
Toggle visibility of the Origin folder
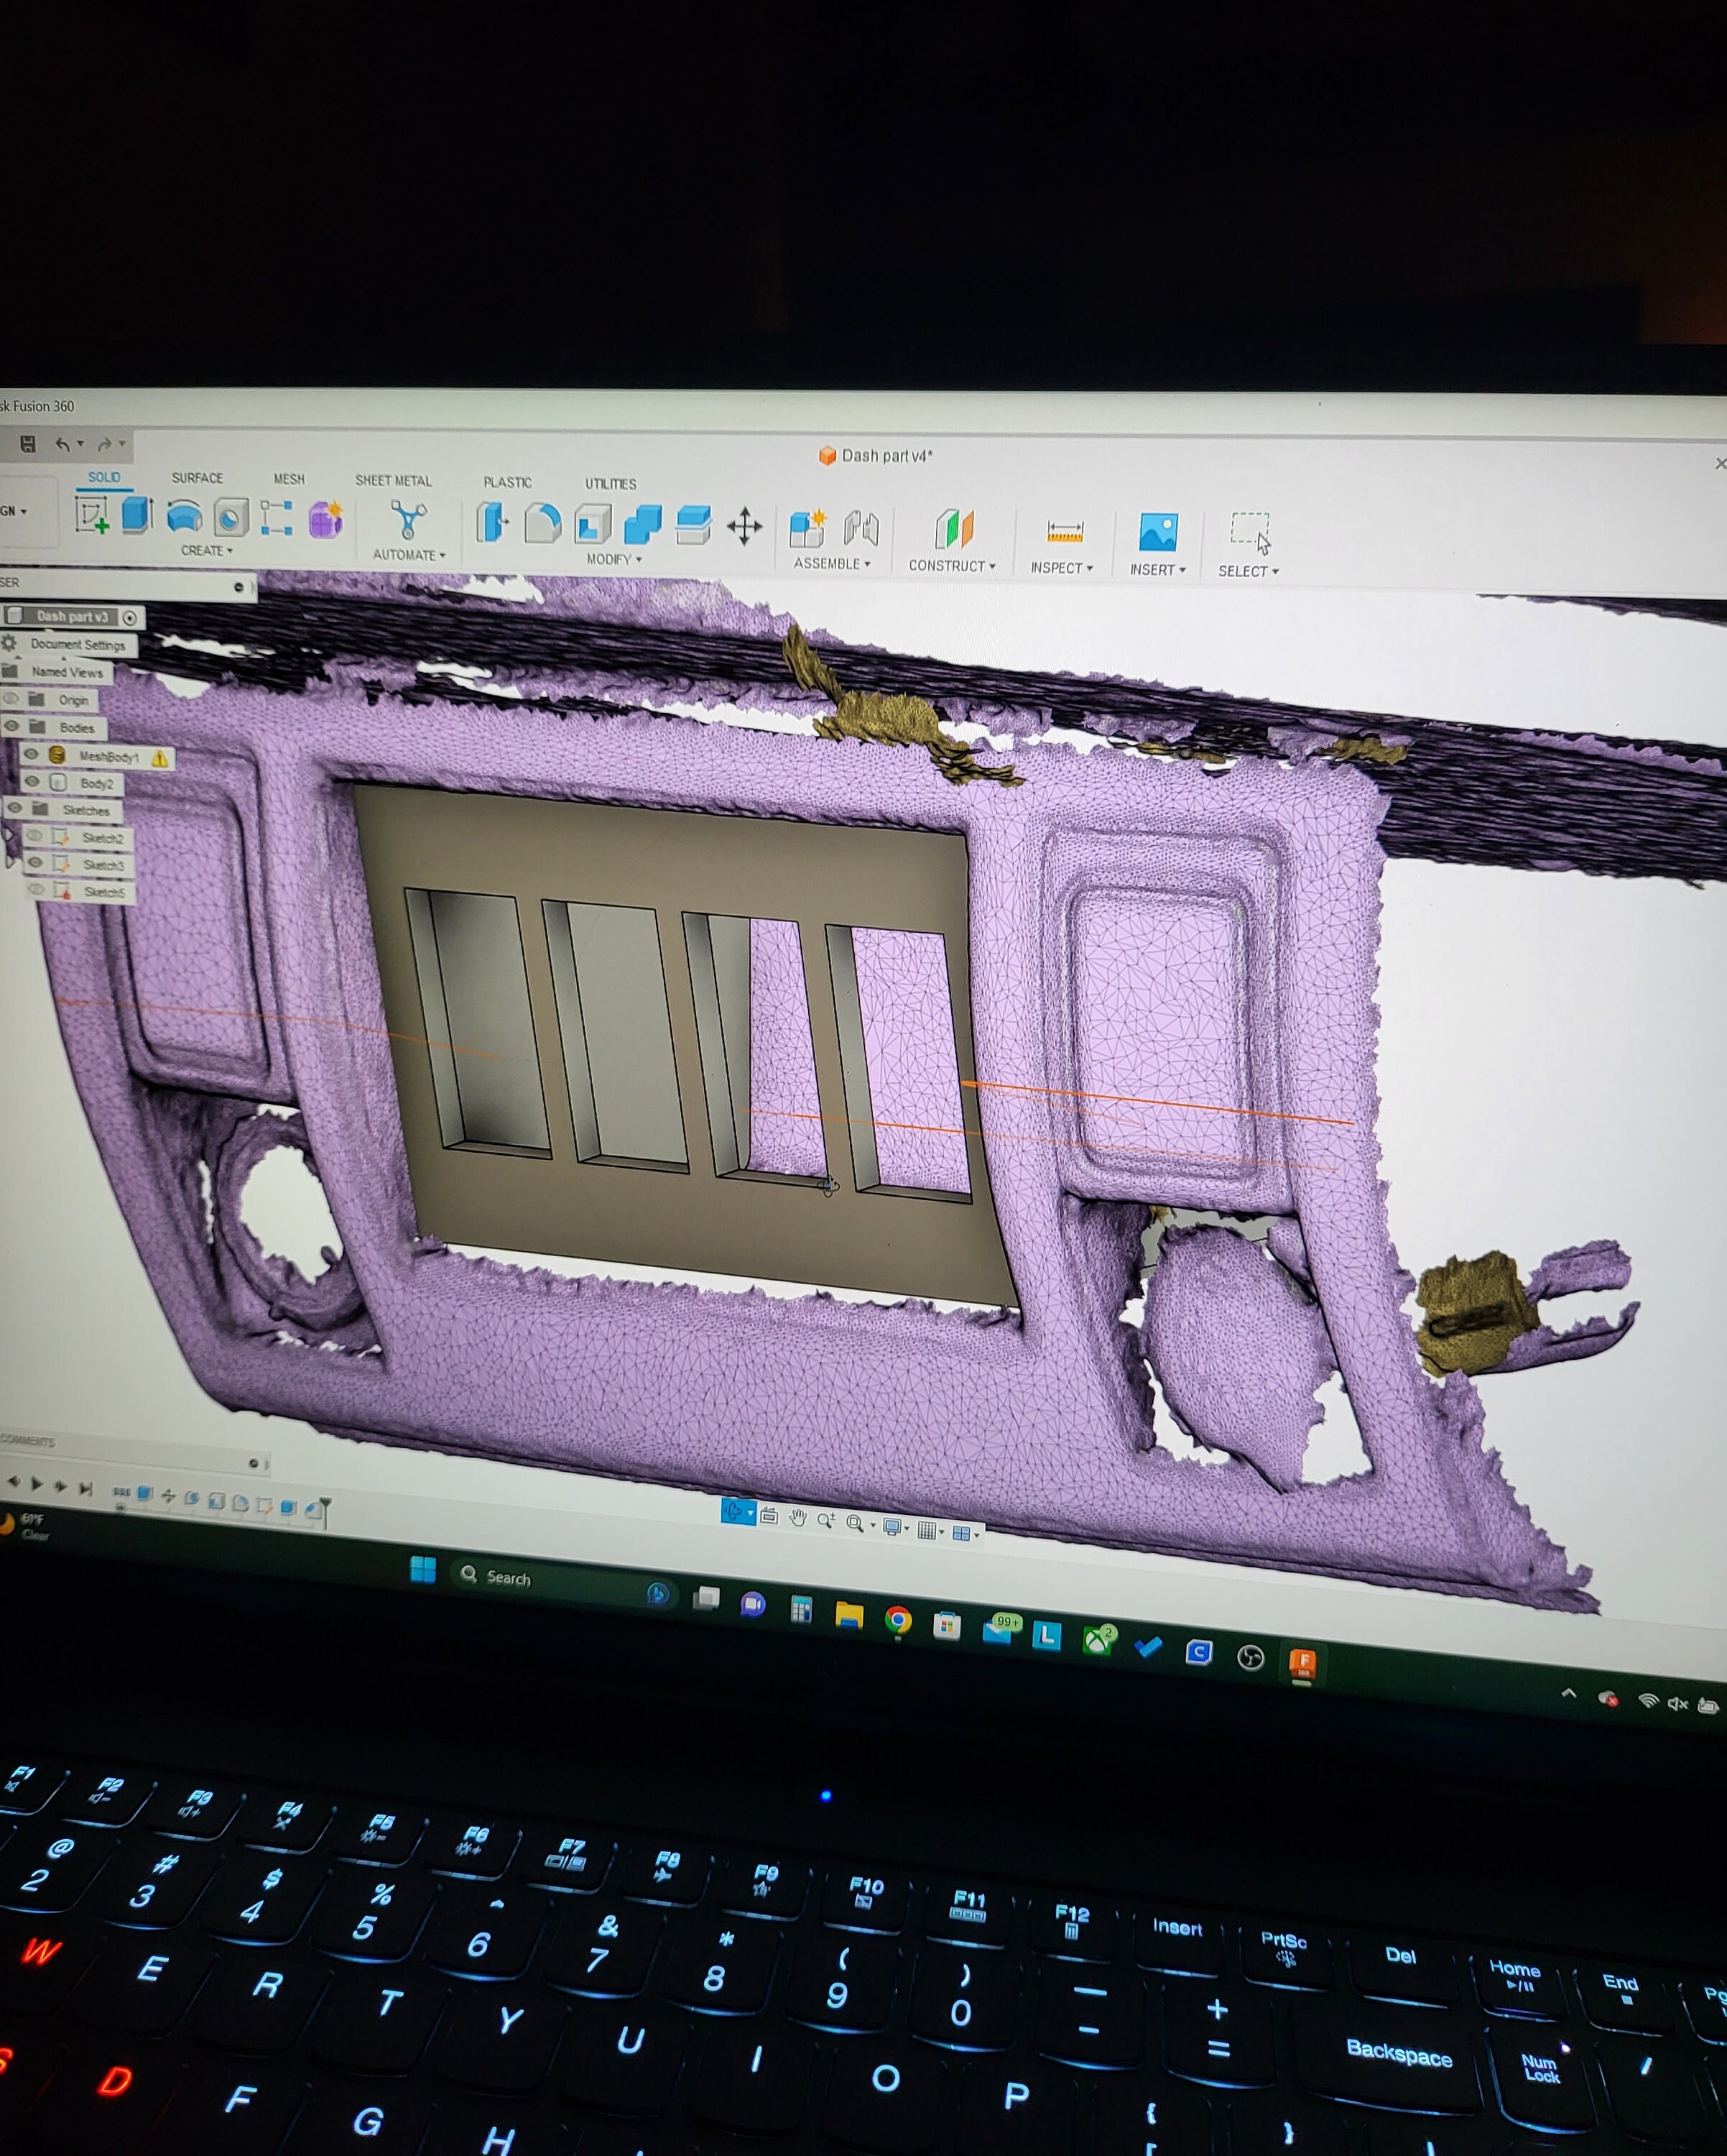(x=12, y=699)
